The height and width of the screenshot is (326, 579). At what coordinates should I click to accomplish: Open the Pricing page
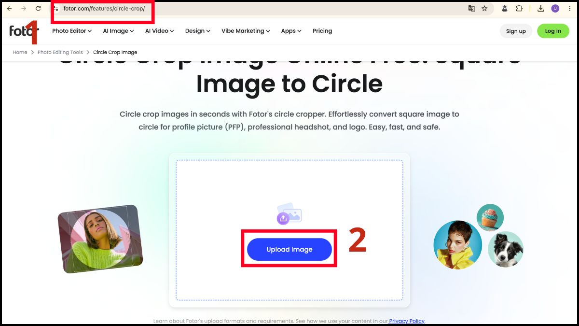tap(322, 31)
